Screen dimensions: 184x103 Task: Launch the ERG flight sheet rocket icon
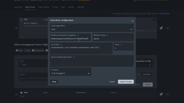(x=161, y=94)
